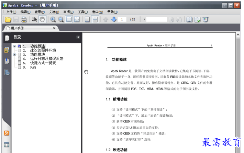Open the 文件 menu

pyautogui.click(x=11, y=12)
